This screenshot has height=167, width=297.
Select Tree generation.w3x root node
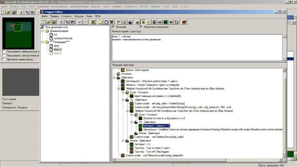point(57,27)
